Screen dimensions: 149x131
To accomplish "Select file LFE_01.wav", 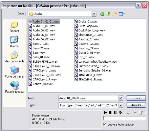I will tap(84, 57).
